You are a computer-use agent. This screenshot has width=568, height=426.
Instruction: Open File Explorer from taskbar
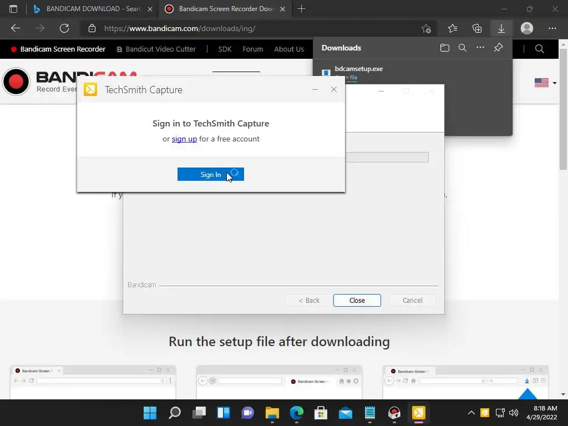[x=272, y=413]
